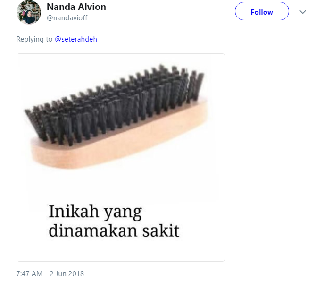This screenshot has width=316, height=281.
Task: Click the Follow button
Action: (262, 11)
